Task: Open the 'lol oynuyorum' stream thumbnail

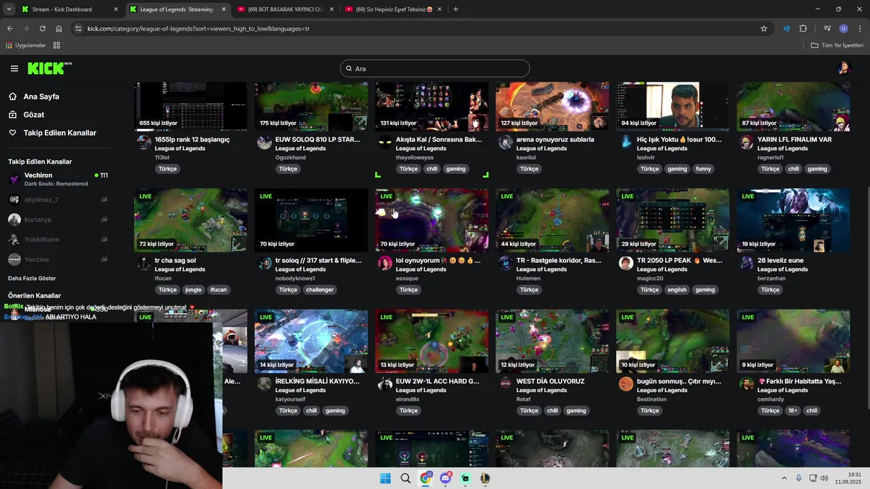Action: pyautogui.click(x=432, y=220)
